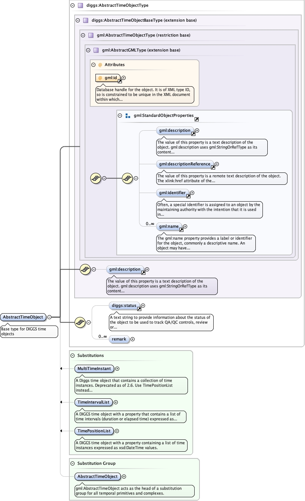
Task: Expand the MultiTimeInstant element
Action: coord(117,368)
